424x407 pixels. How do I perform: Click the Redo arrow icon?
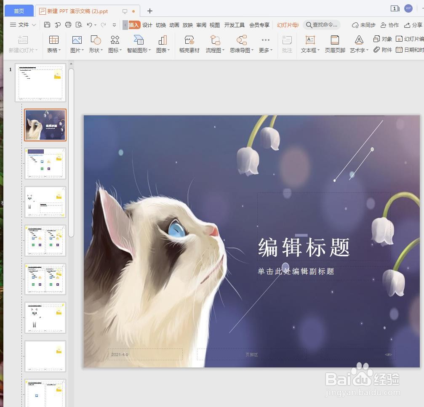tap(103, 25)
